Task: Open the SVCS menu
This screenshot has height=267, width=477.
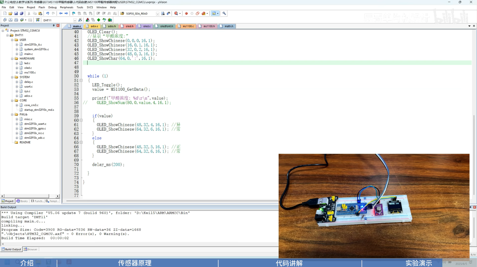Action: pos(90,7)
